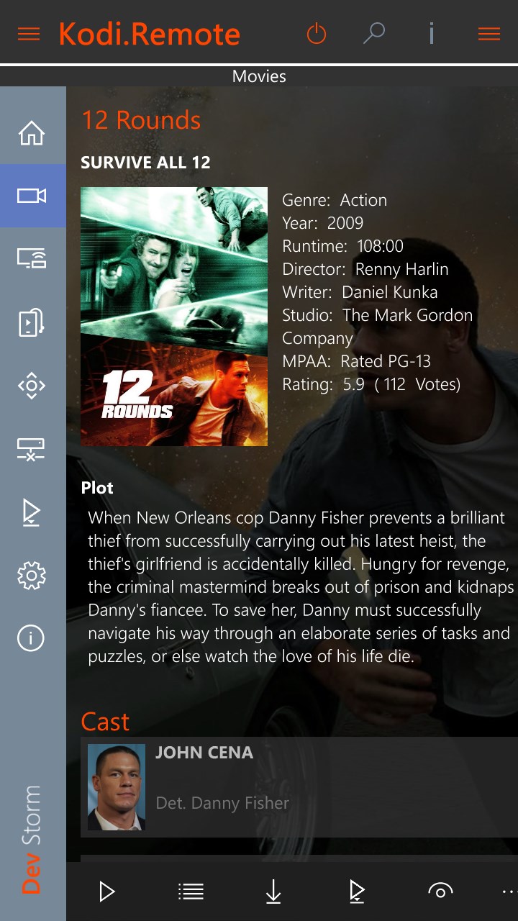Open the TV shows sidebar icon

click(x=32, y=258)
